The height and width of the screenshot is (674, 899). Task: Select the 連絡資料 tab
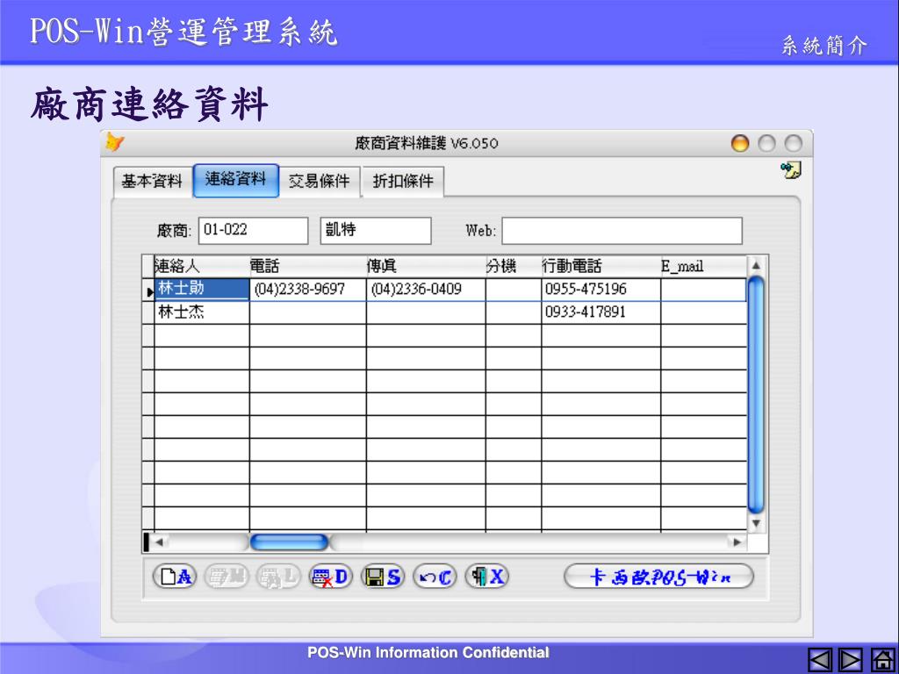point(235,180)
